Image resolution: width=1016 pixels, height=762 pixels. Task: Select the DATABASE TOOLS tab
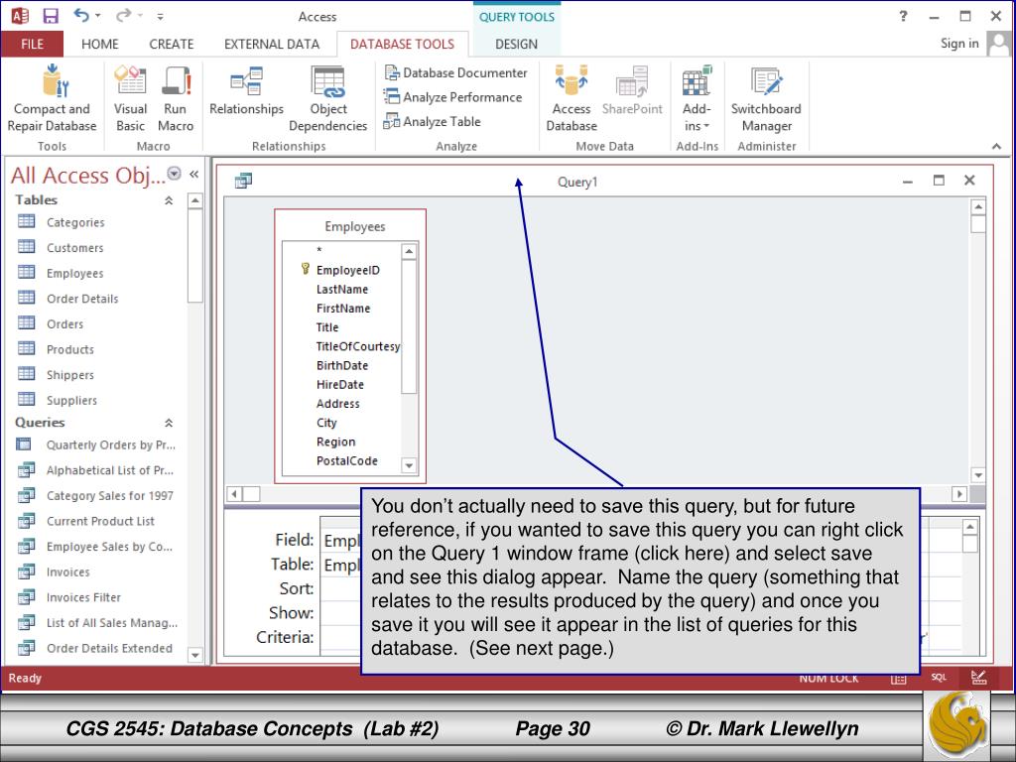tap(403, 44)
